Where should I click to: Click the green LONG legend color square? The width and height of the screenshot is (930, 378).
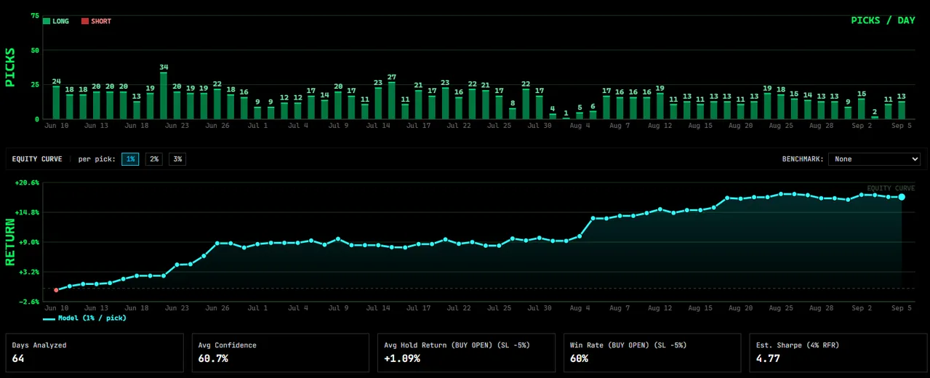[x=47, y=21]
